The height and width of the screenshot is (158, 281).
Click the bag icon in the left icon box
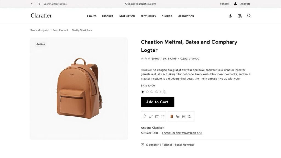(157, 116)
